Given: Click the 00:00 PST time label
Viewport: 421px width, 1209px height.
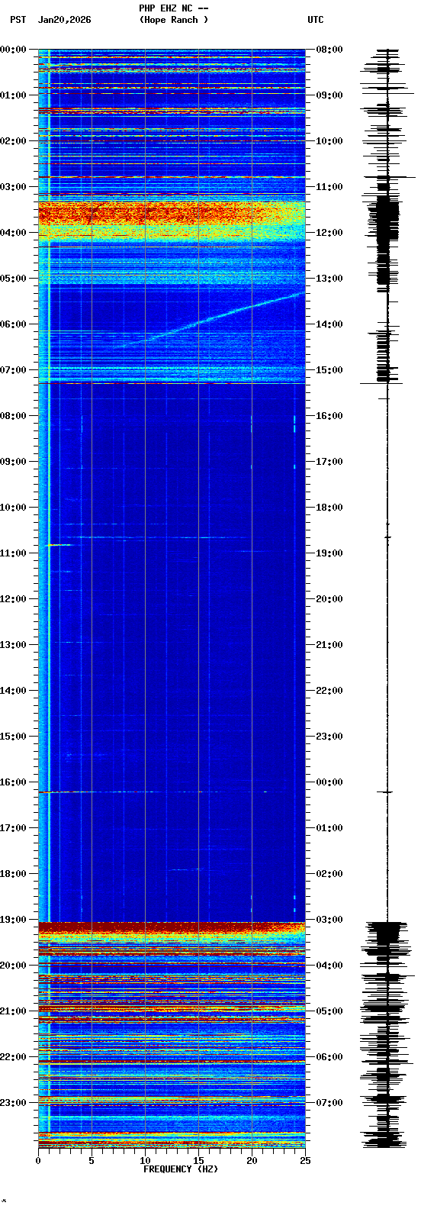Looking at the screenshot, I should pyautogui.click(x=13, y=50).
